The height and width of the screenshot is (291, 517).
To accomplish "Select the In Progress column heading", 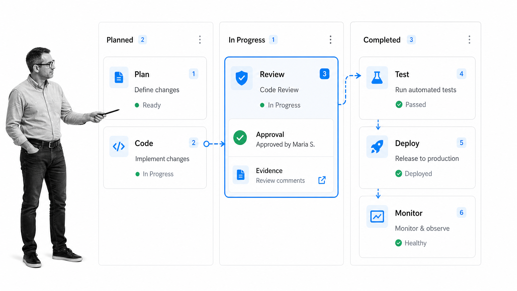I will point(247,40).
